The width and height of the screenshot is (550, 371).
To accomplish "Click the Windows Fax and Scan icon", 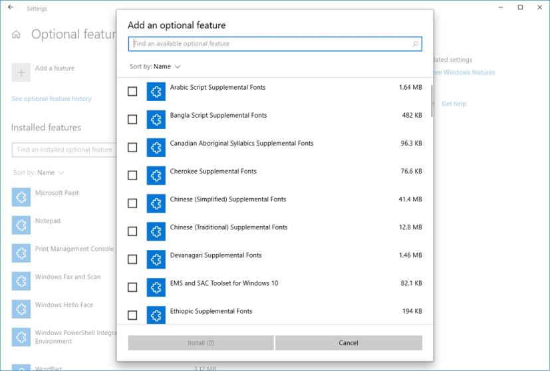I will (21, 281).
